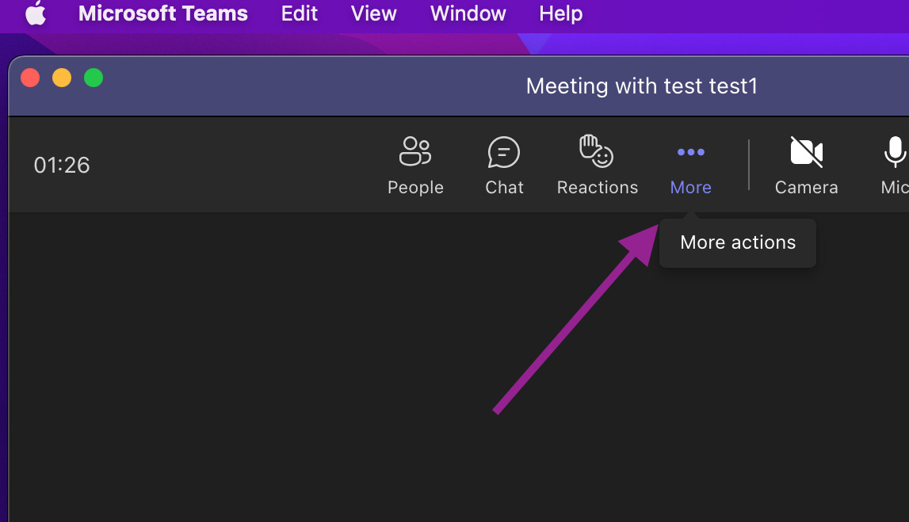Open the Help menu

560,13
